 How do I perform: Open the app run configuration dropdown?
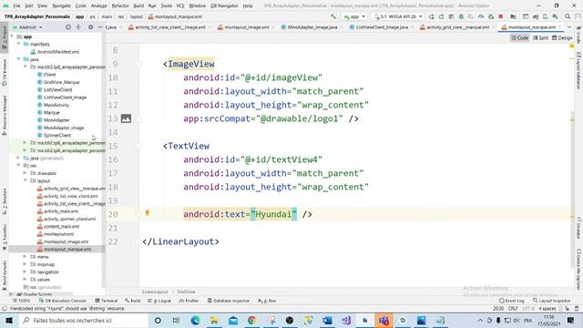pos(354,16)
